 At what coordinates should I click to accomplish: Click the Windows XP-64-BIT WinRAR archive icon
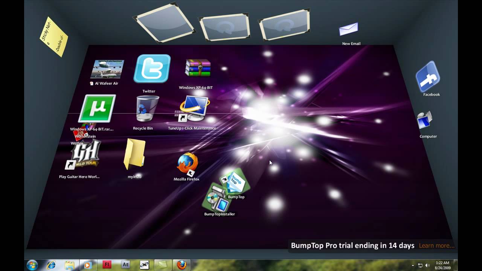pyautogui.click(x=198, y=69)
